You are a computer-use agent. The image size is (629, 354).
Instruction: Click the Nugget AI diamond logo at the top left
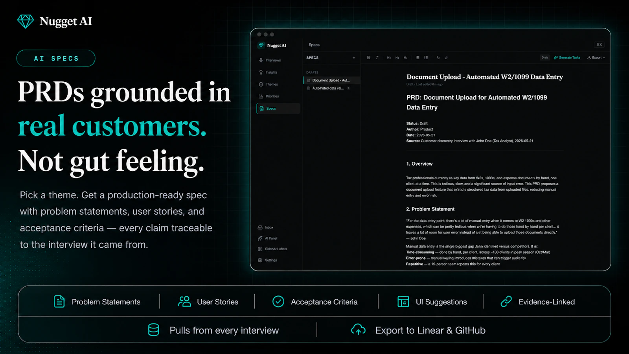coord(26,21)
